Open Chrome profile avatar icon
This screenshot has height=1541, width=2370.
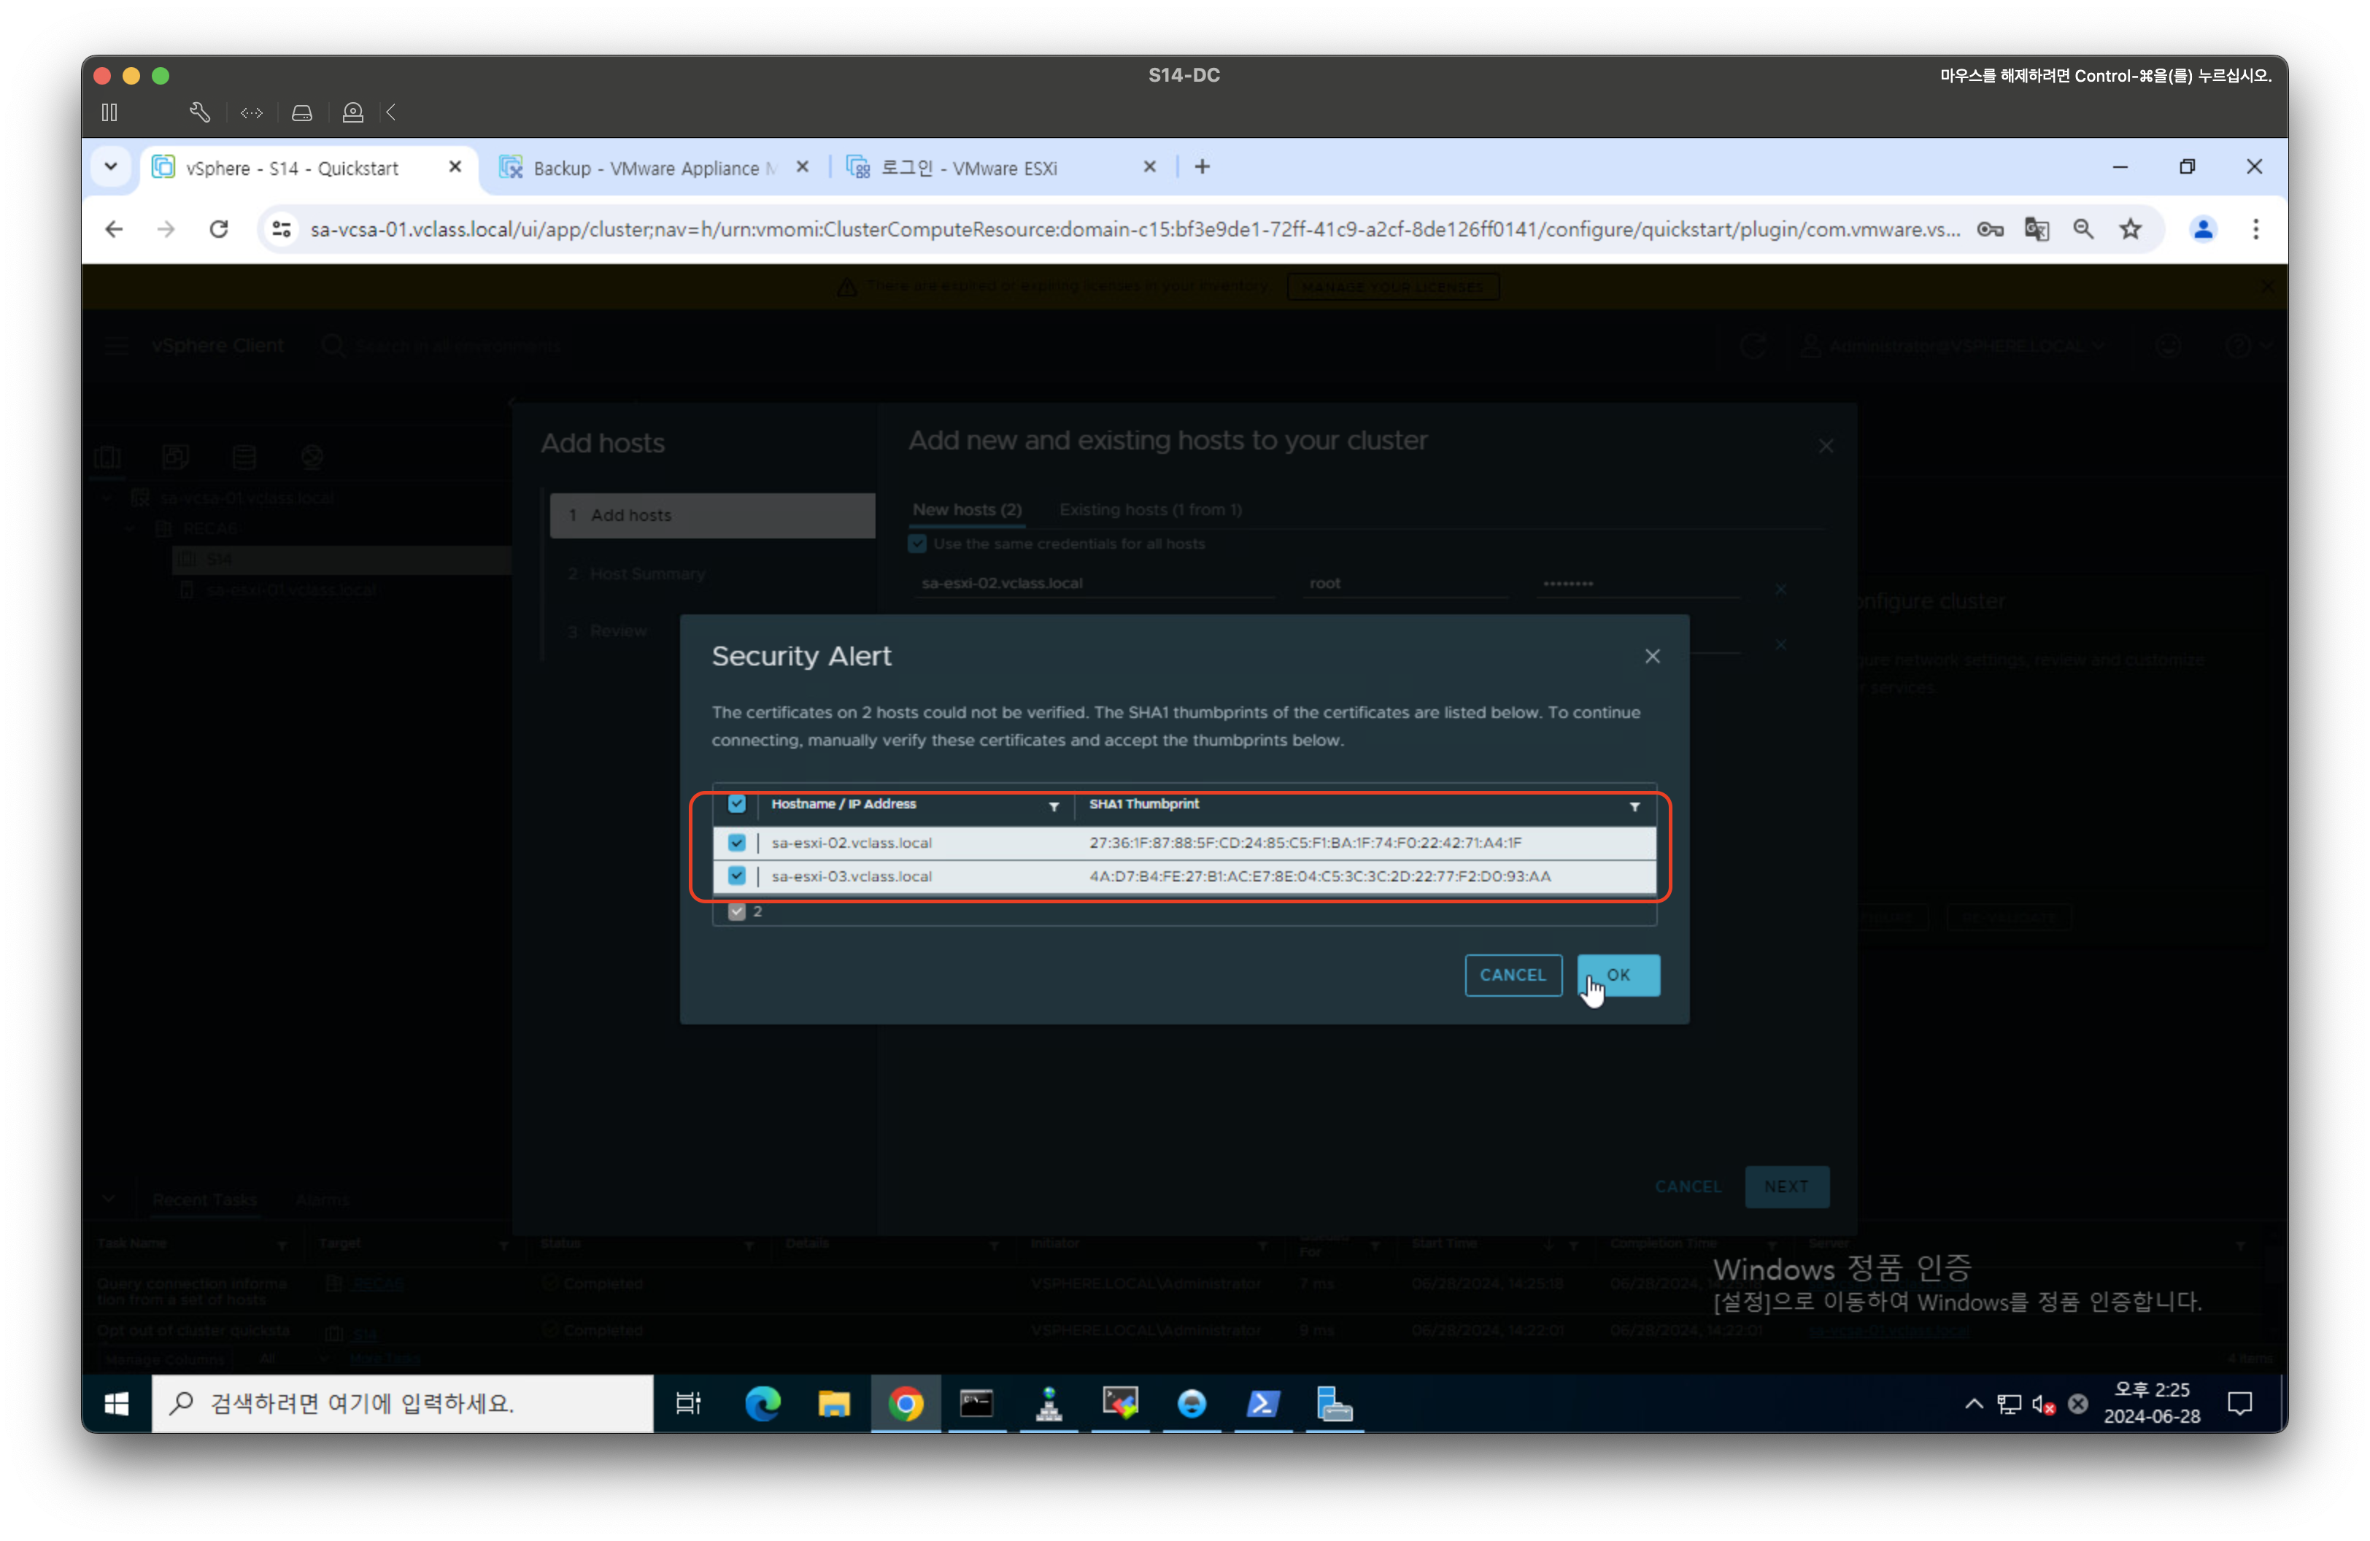tap(2203, 229)
